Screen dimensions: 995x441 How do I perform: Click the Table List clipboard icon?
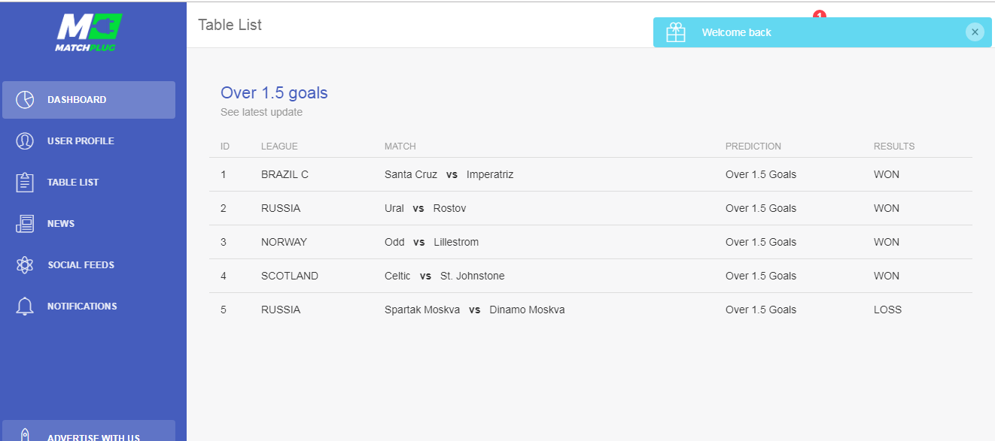pyautogui.click(x=25, y=183)
